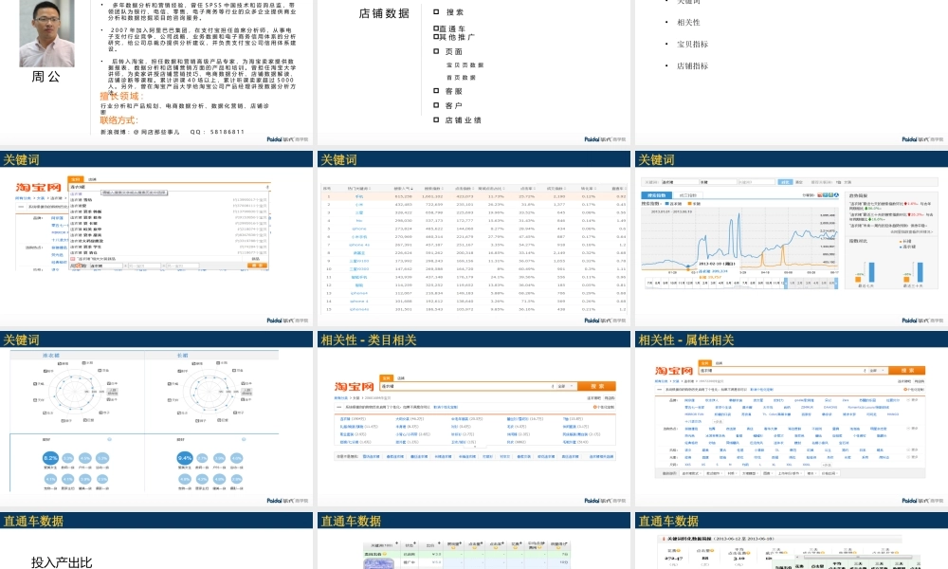Click the Taobao logo in 相关性 - 类目相关 slide
This screenshot has width=948, height=569.
click(x=355, y=387)
